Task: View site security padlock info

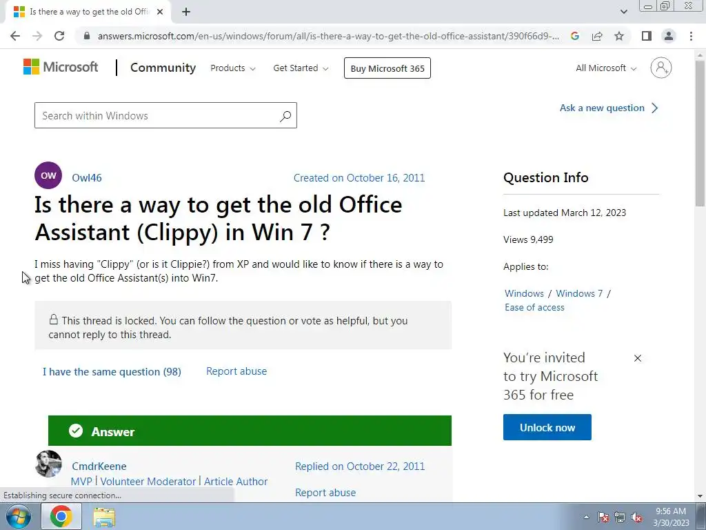Action: pos(87,36)
